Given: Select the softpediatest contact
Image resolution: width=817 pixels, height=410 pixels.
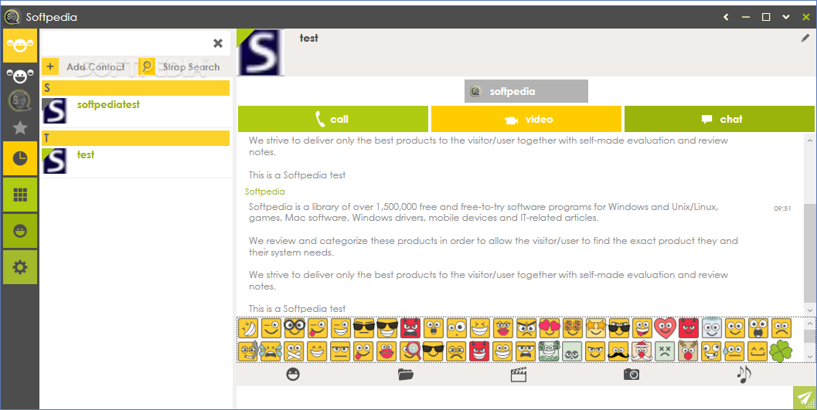Looking at the screenshot, I should (x=135, y=111).
